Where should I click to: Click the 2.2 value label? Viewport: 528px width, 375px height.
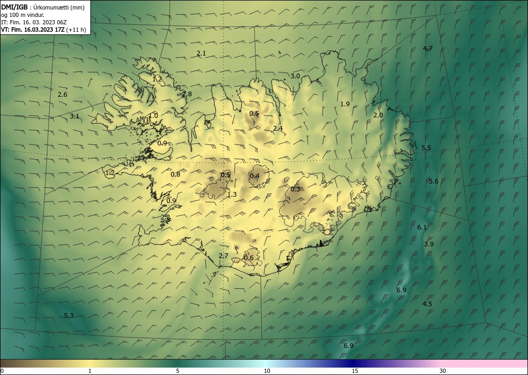[165, 217]
